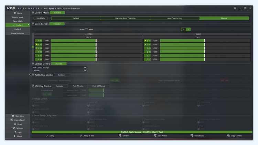Image resolution: width=258 pixels, height=145 pixels.
Task: Click the C 09 frequency value field
Action: click(x=155, y=48)
